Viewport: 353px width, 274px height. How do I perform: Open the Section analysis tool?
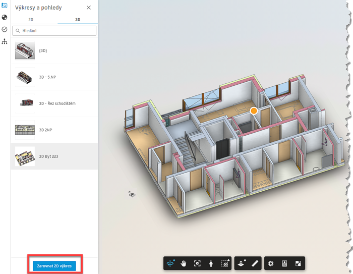242,263
